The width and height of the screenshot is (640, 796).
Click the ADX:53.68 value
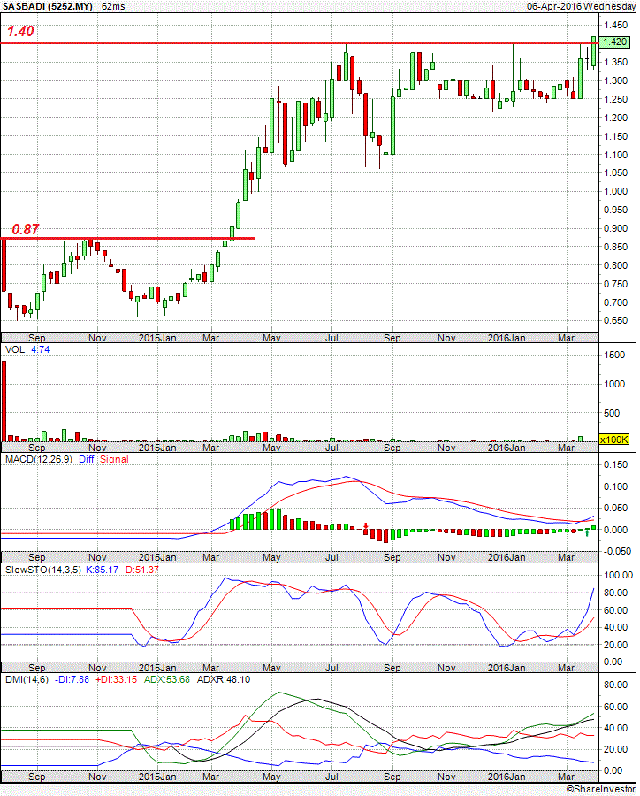click(x=167, y=679)
